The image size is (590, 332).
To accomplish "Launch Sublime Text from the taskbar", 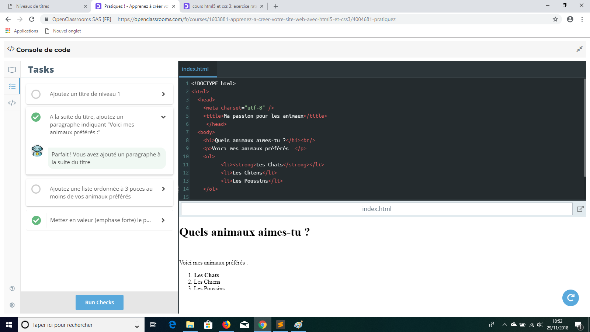I will (x=281, y=325).
